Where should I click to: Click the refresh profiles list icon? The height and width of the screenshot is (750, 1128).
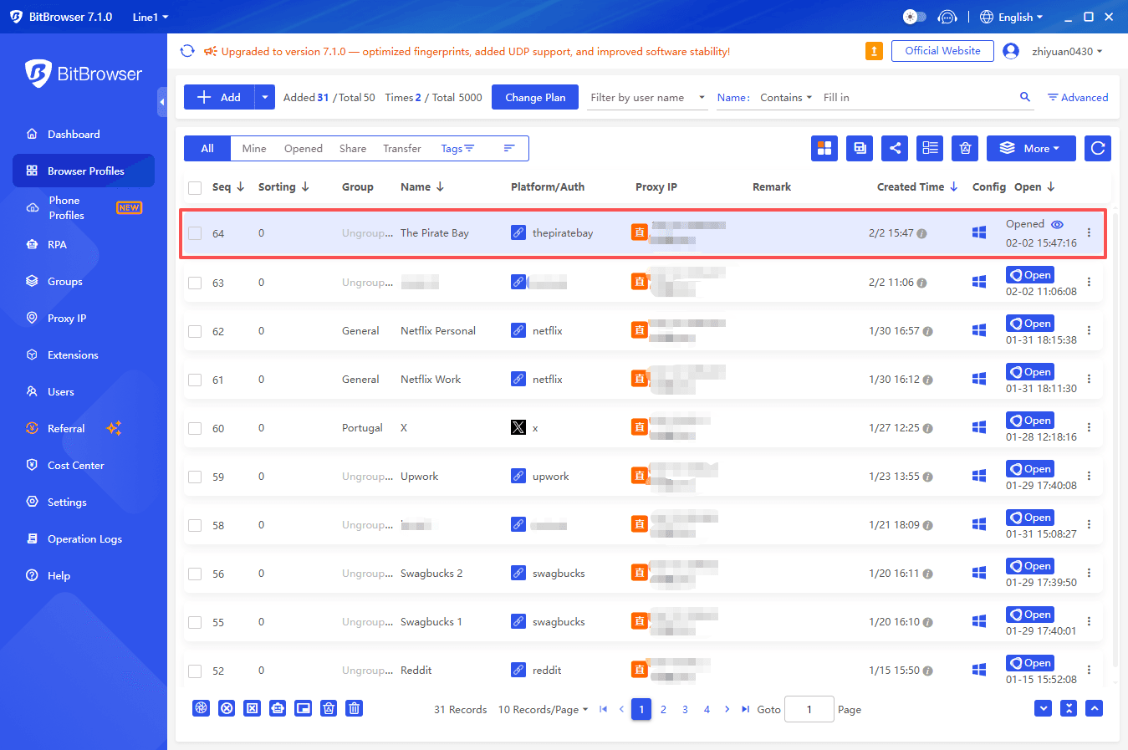(x=1096, y=148)
